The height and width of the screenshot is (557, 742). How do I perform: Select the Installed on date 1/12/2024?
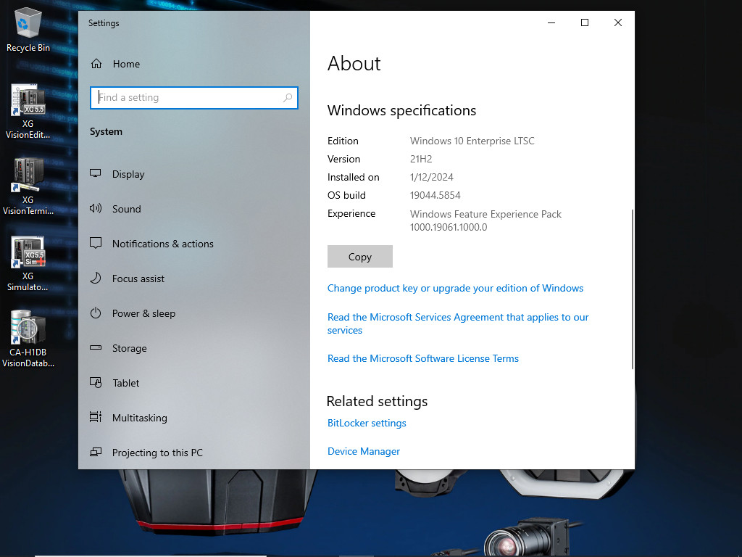pyautogui.click(x=432, y=177)
